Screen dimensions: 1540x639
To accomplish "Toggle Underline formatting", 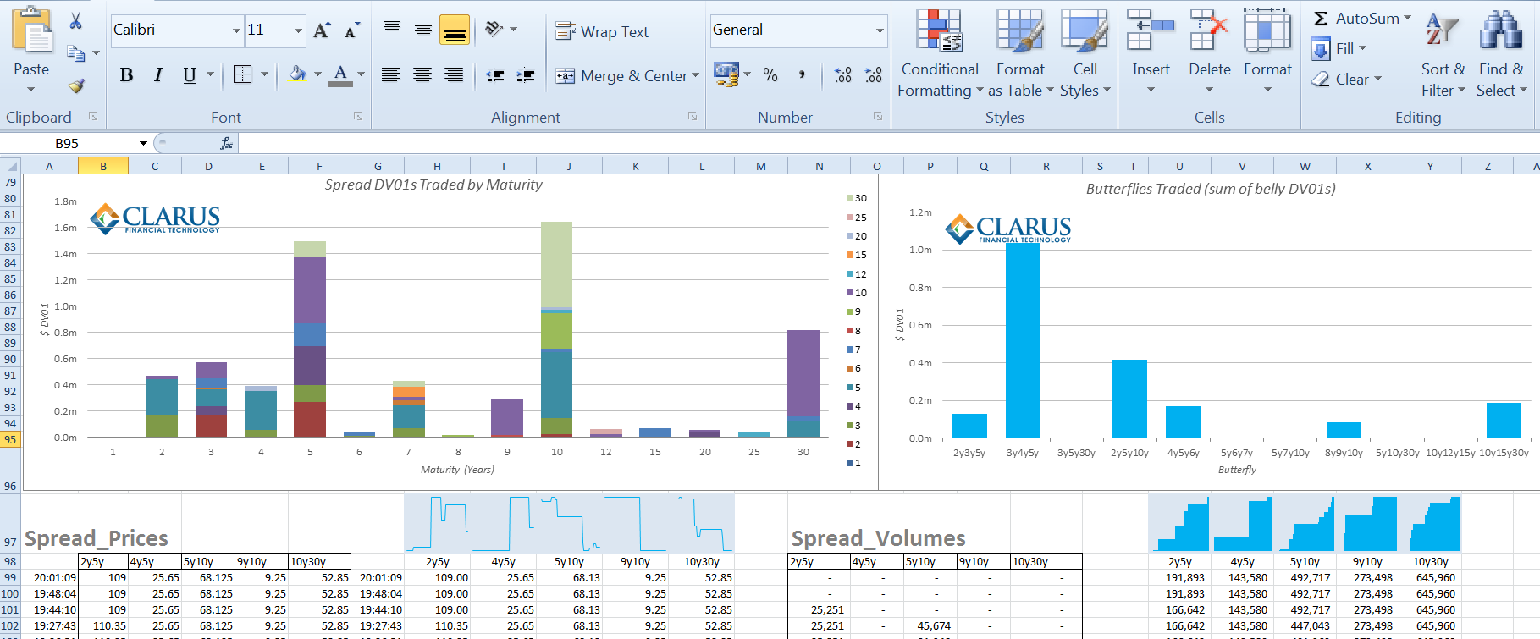I will (190, 74).
